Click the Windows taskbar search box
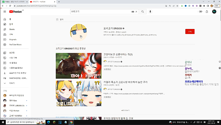221x125 pixels. click(26, 122)
